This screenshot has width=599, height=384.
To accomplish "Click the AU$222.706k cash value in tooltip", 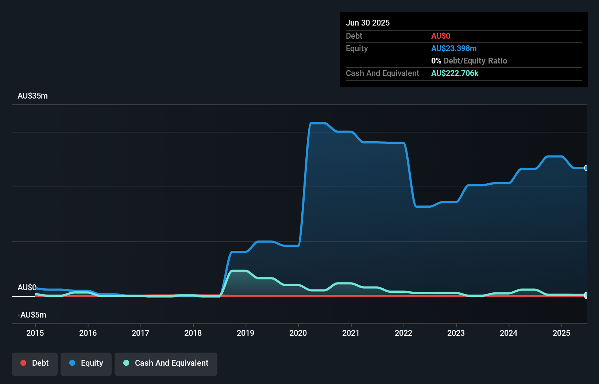I will (455, 73).
